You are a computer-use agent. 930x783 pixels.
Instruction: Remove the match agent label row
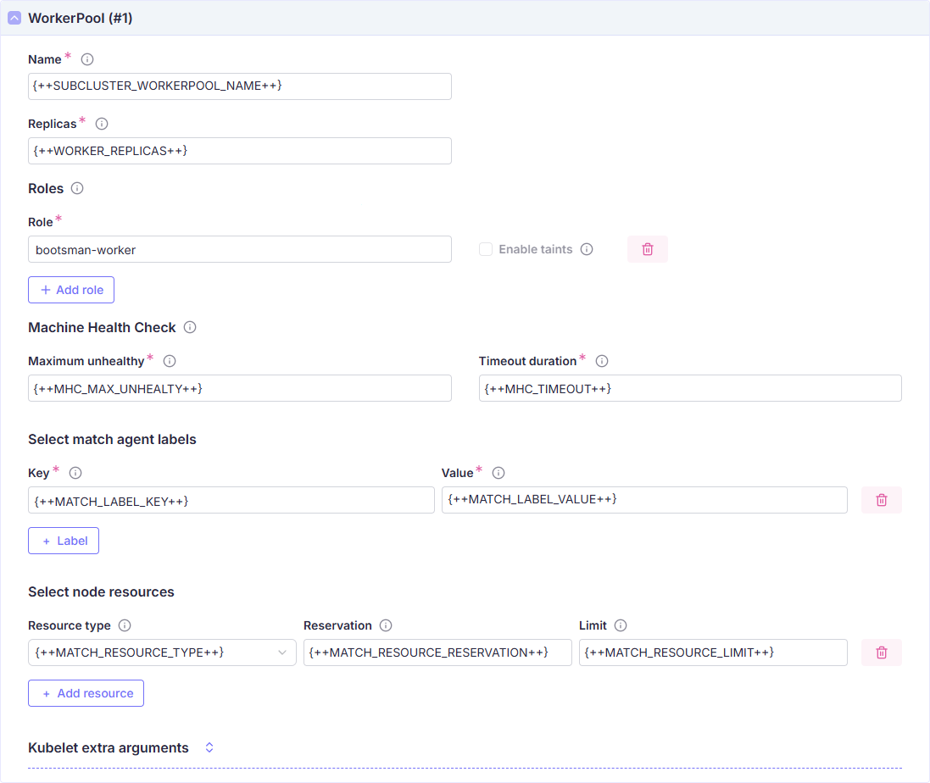pyautogui.click(x=881, y=500)
